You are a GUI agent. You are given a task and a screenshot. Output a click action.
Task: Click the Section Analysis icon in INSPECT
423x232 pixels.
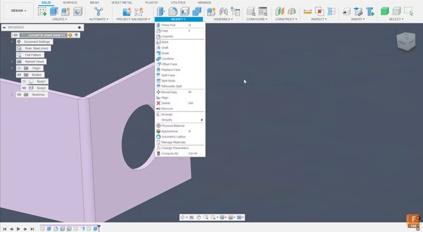(332, 11)
